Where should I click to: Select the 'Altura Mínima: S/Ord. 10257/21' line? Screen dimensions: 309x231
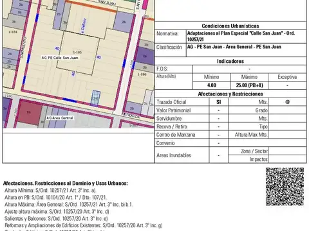pos(50,191)
